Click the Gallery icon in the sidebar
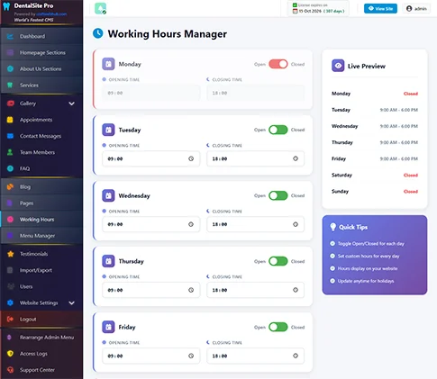Image resolution: width=437 pixels, height=379 pixels. 10,104
